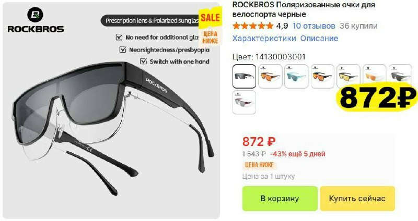
Task: Tick the 'Switch with one hand' checkbox
Action: pyautogui.click(x=143, y=61)
